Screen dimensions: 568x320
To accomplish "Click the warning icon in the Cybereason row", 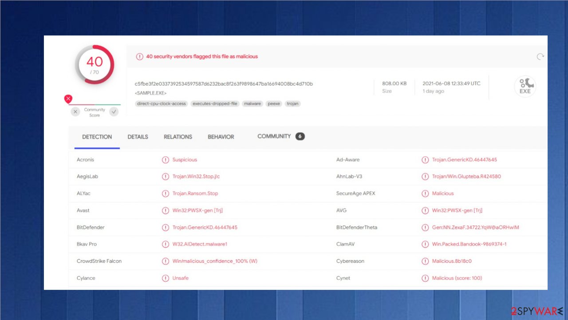I will (x=425, y=261).
